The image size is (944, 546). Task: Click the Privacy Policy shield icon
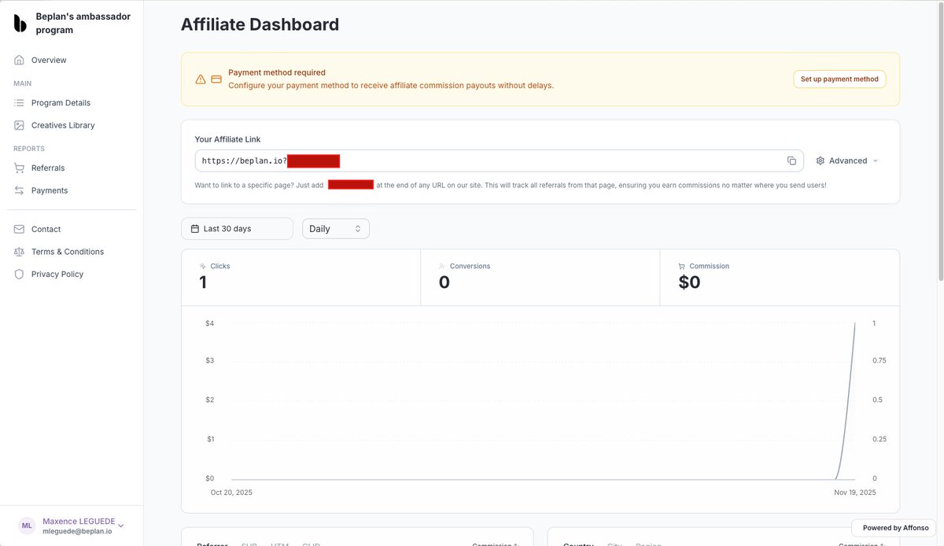click(18, 274)
